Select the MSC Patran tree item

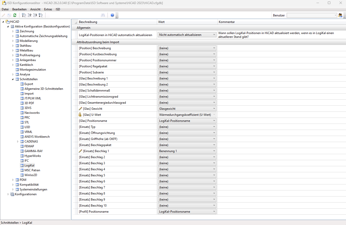click(x=32, y=170)
